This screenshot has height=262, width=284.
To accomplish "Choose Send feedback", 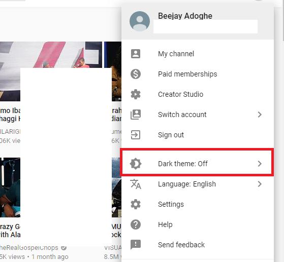I will click(198, 245).
